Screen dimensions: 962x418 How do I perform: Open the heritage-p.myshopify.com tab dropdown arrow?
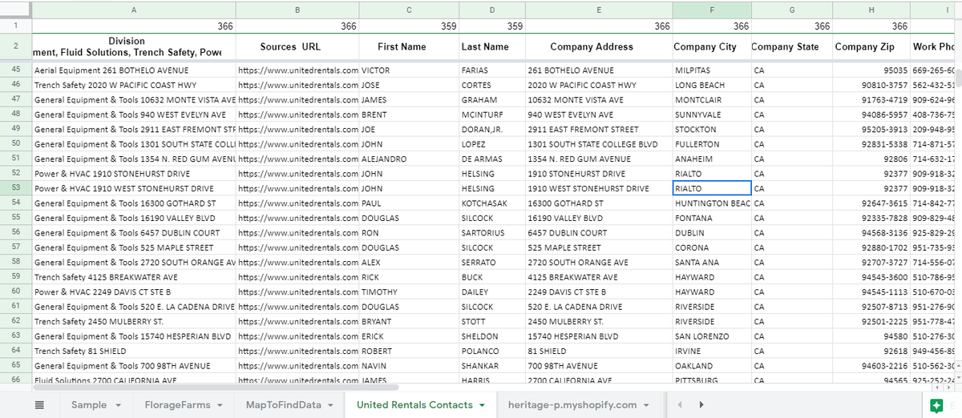645,405
